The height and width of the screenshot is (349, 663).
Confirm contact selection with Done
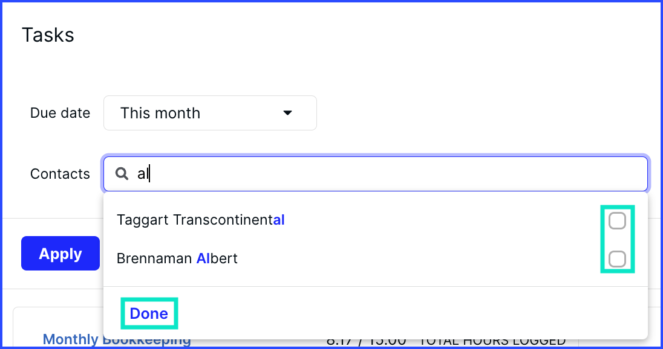(x=149, y=313)
